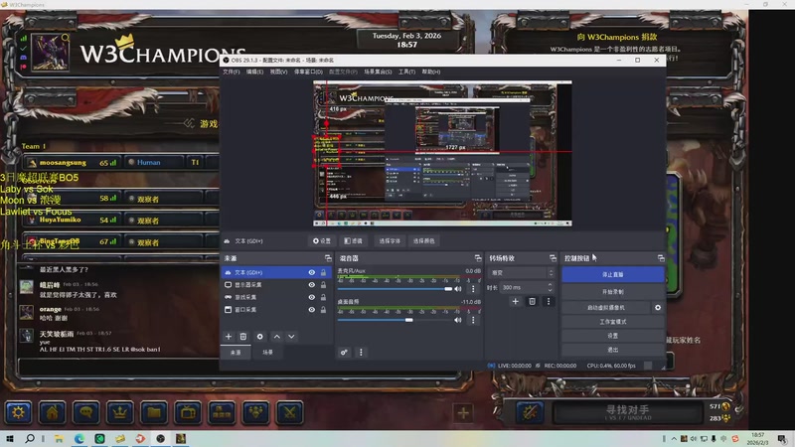Open W3Champions settings gear icon
This screenshot has height=447, width=795.
[x=18, y=412]
